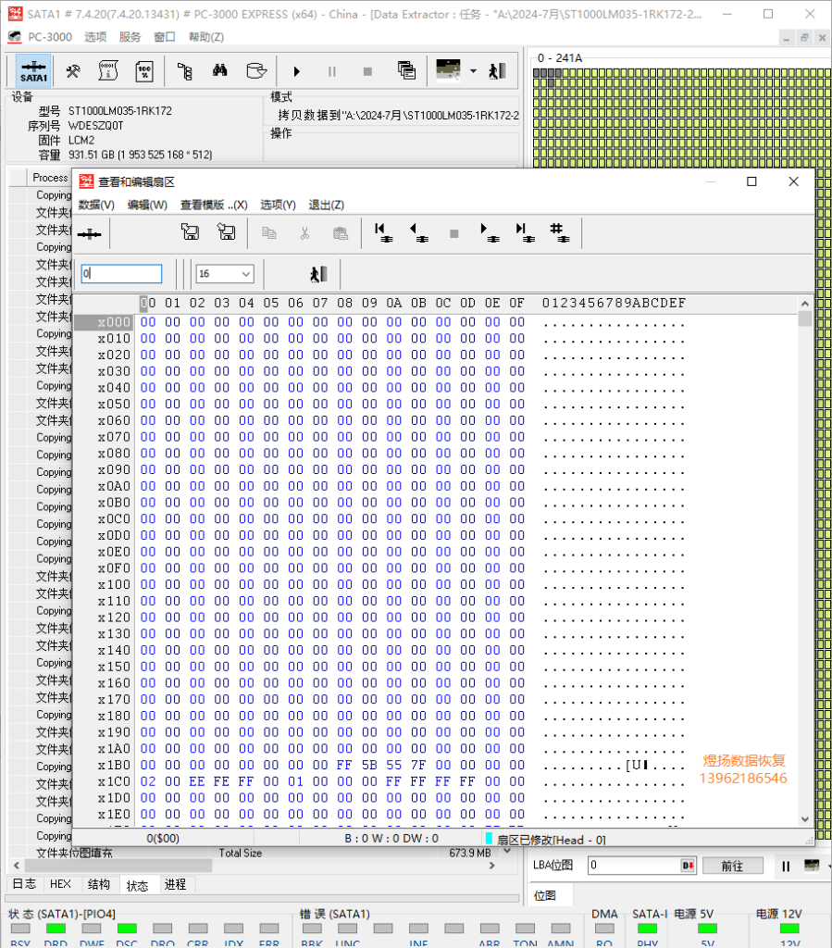Viewport: 832px width, 948px height.
Task: Jump to last sector icon
Action: [525, 232]
